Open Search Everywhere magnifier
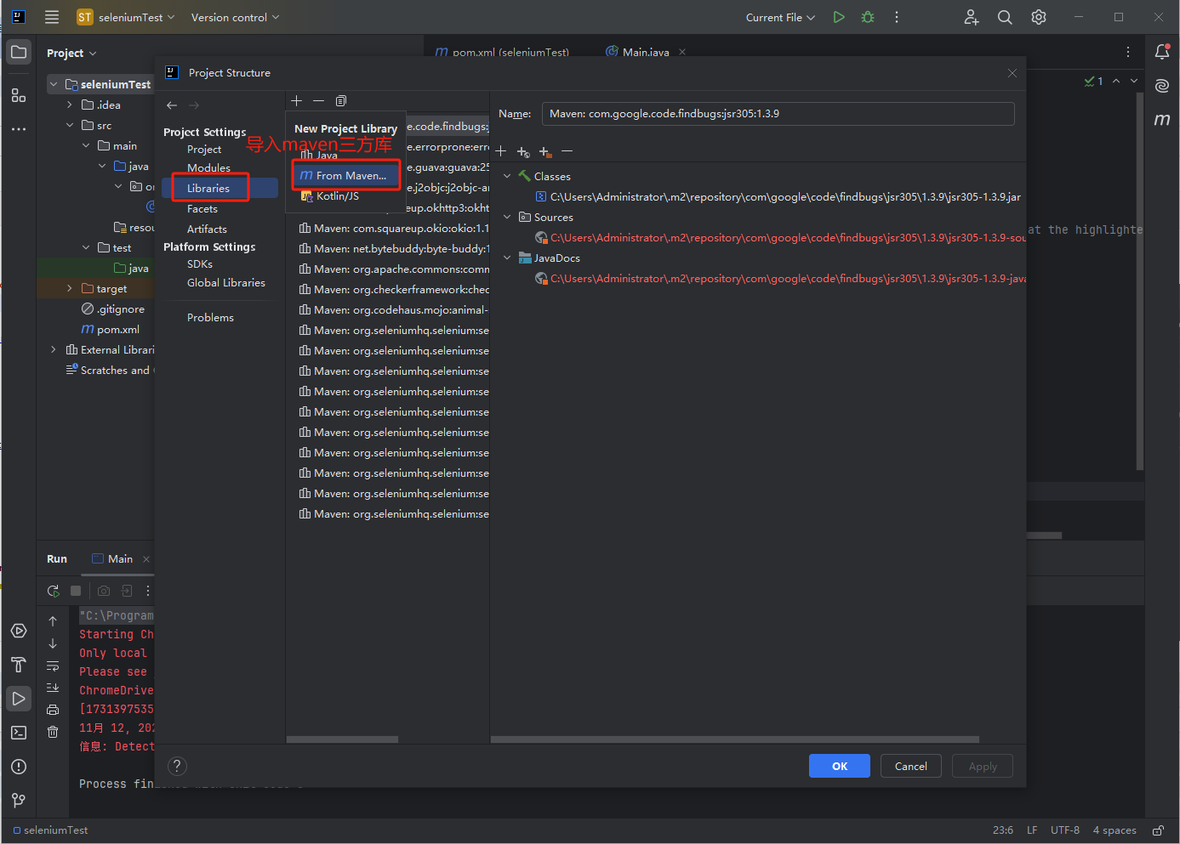 pyautogui.click(x=1005, y=17)
